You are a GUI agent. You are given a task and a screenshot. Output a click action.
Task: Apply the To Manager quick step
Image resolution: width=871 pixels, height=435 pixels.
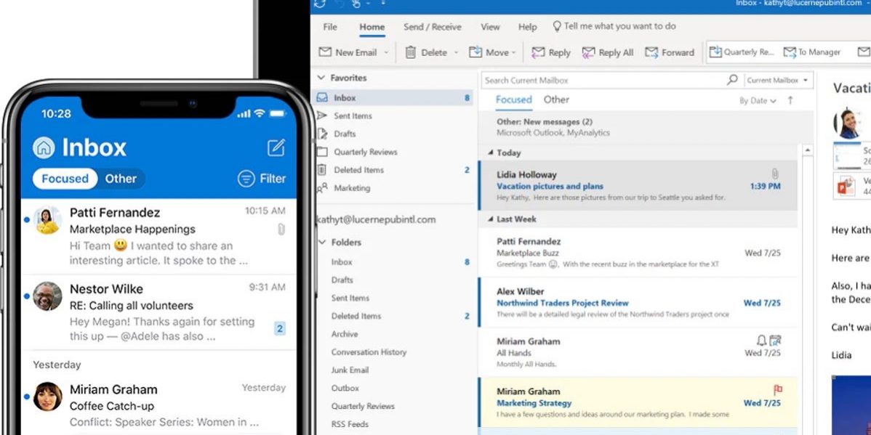tap(813, 52)
